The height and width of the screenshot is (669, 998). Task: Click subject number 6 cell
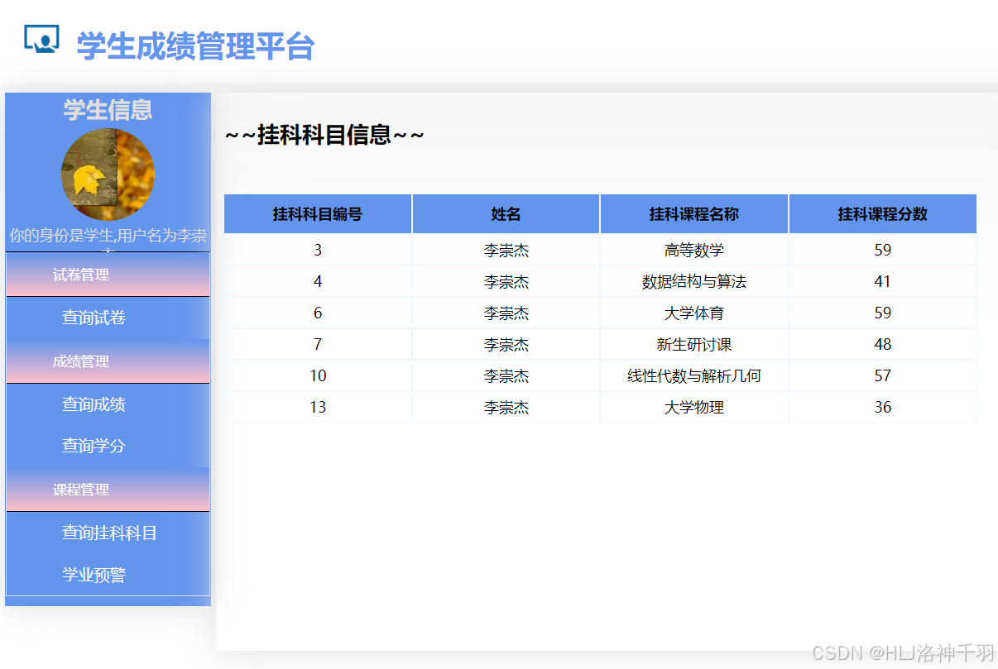click(318, 313)
